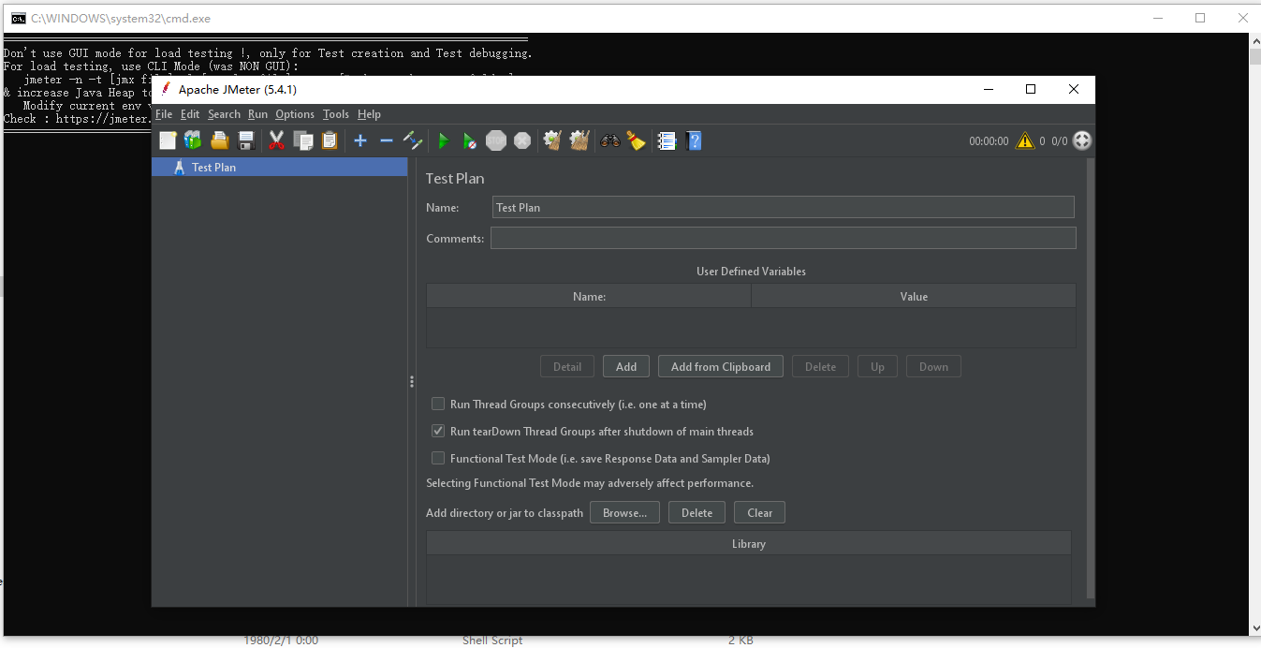Click the Detail button
Viewport: 1261px width, 648px height.
[567, 366]
